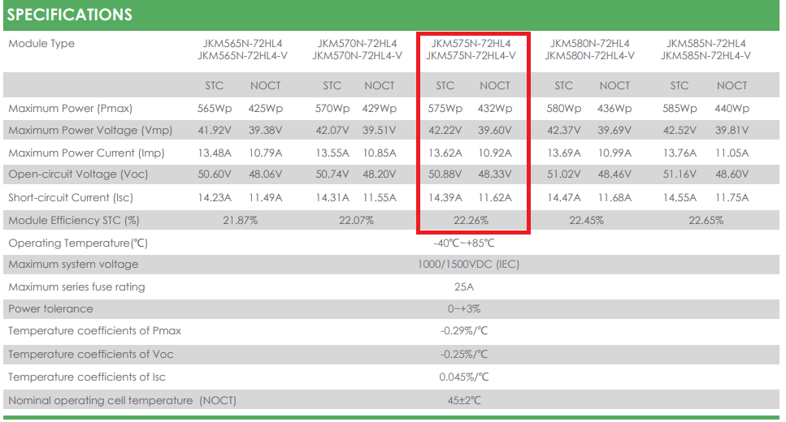Click the SPECIFICATIONS header title
Screen dimensions: 786x422
coord(70,15)
